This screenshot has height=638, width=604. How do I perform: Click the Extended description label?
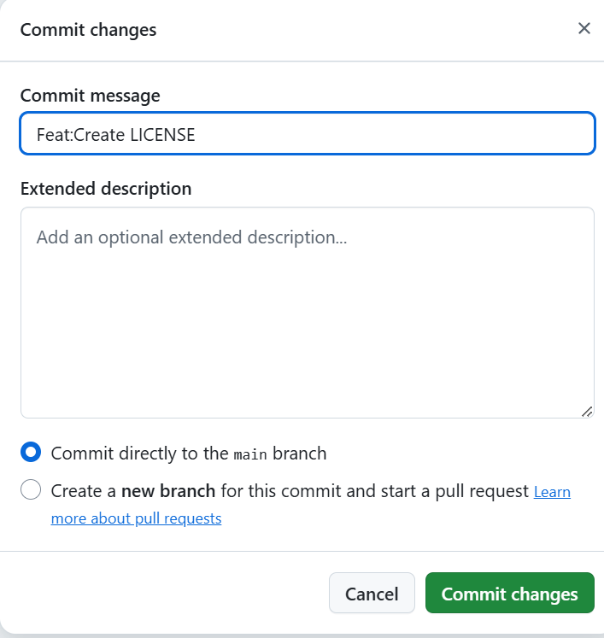(x=106, y=189)
